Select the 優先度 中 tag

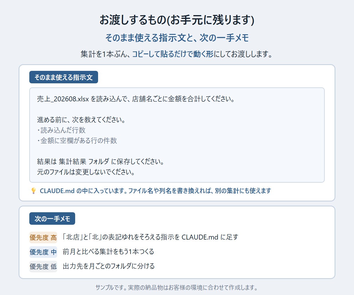coord(43,252)
